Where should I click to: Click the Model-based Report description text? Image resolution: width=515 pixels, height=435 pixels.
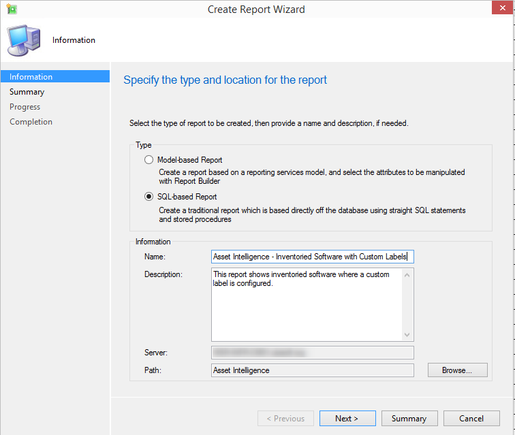coord(312,176)
